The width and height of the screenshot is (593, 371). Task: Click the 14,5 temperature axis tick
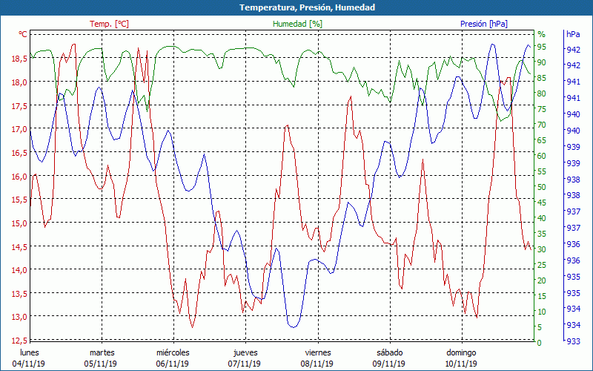tap(19, 246)
